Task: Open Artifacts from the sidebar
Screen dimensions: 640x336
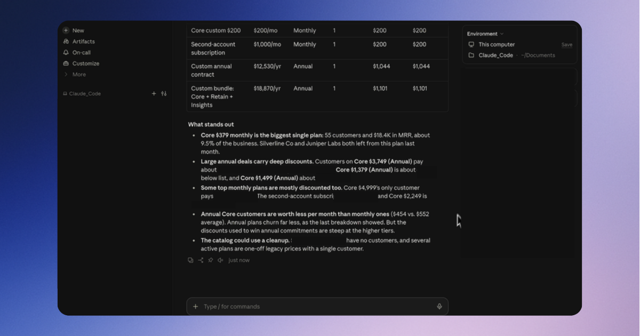Action: click(x=84, y=41)
